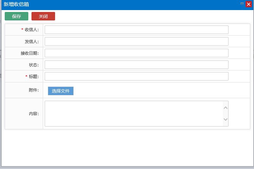The width and height of the screenshot is (254, 169).
Task: Click the 收信人 field label
Action: [x=31, y=30]
